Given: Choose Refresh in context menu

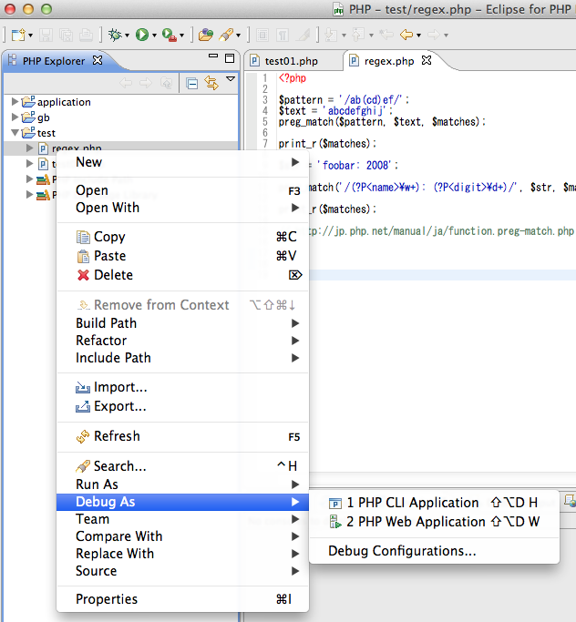Looking at the screenshot, I should [x=182, y=436].
